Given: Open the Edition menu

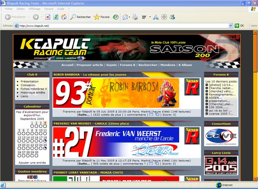Looking at the screenshot, I should pos(21,9).
